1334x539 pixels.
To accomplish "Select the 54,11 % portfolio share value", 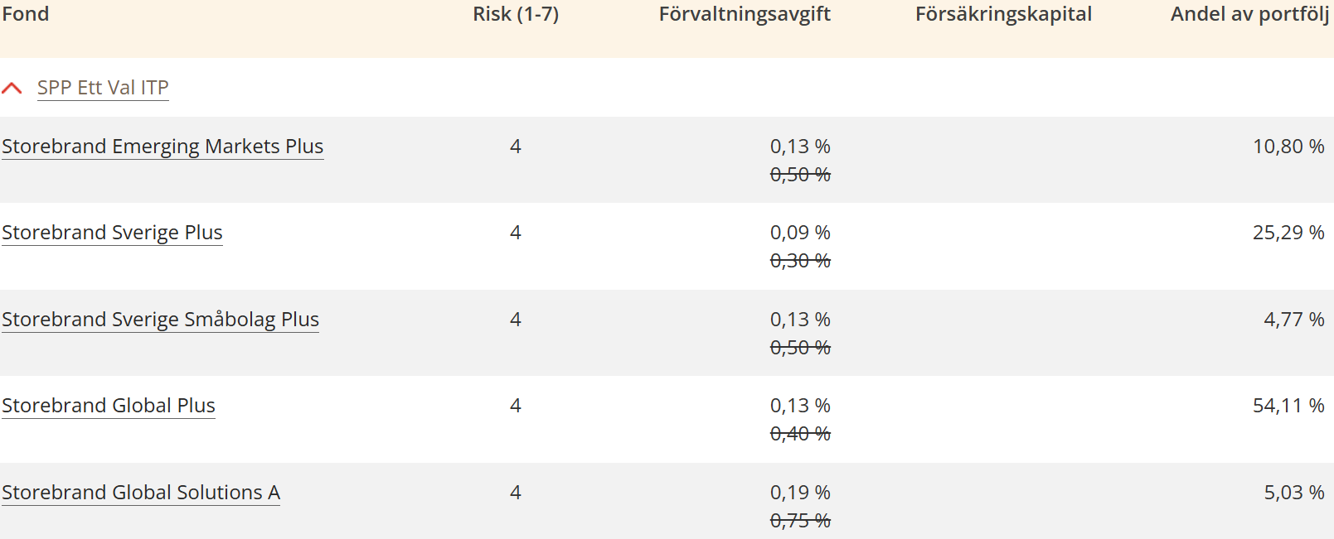I will point(1288,406).
